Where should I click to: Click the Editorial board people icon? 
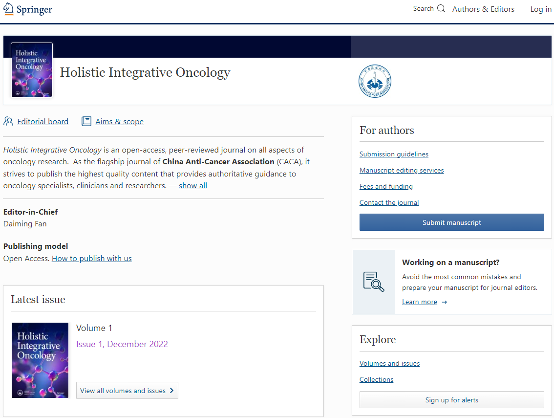(8, 121)
